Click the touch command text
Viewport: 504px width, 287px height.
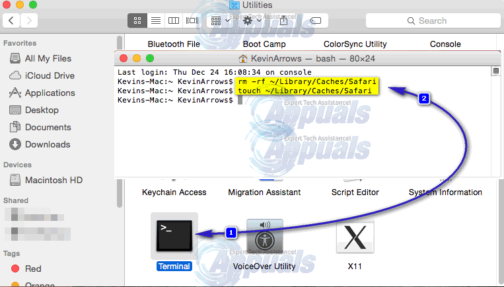305,91
